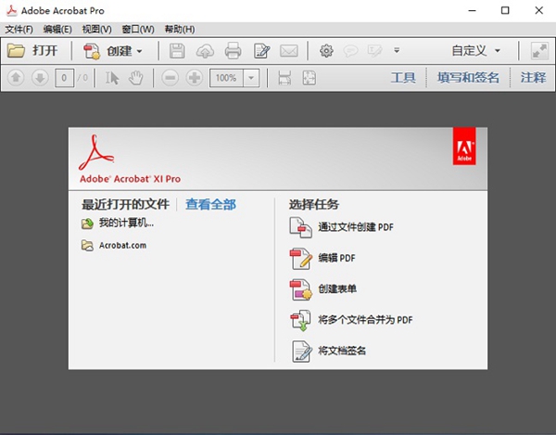The width and height of the screenshot is (556, 435).
Task: Click the save floppy disk icon
Action: [177, 51]
